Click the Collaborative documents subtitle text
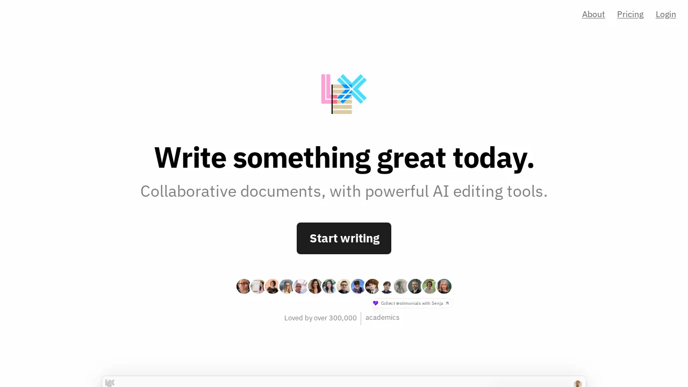Image resolution: width=688 pixels, height=387 pixels. [344, 191]
